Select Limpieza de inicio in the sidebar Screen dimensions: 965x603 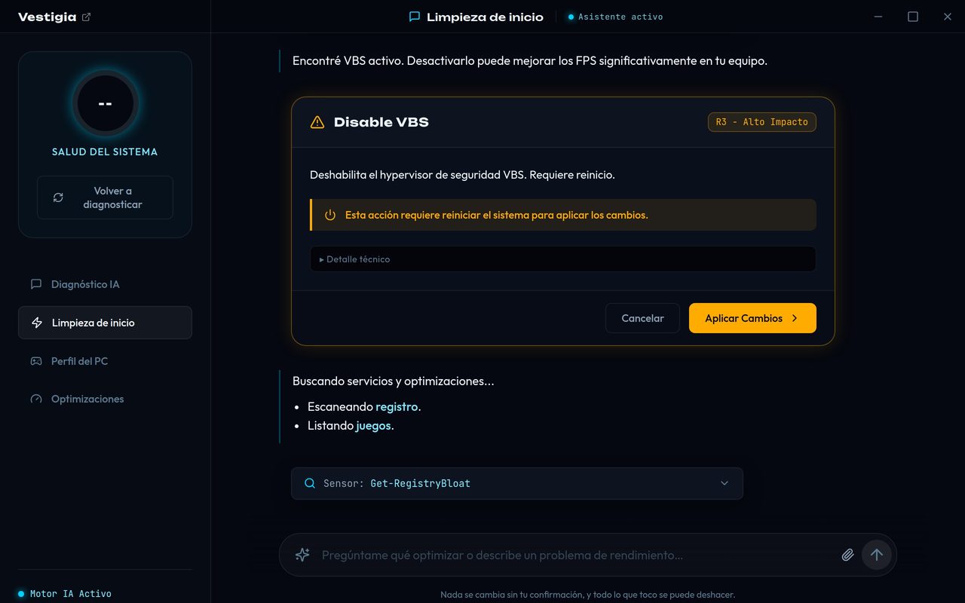[105, 323]
